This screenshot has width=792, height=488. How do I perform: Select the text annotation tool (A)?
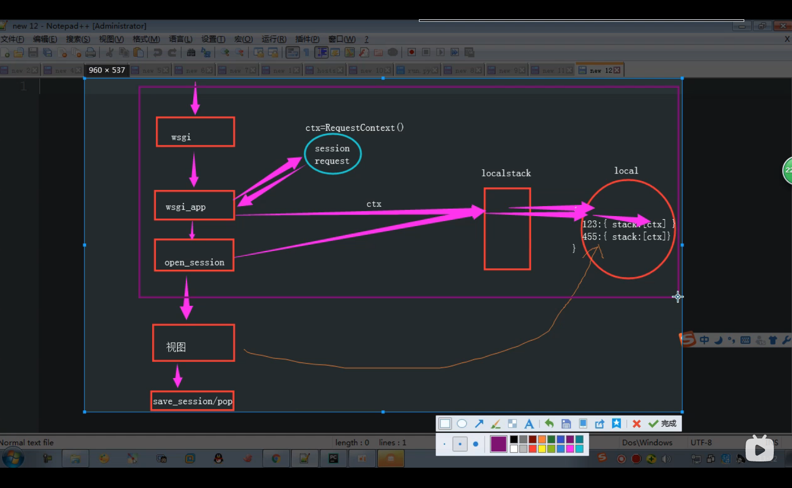[x=529, y=423]
